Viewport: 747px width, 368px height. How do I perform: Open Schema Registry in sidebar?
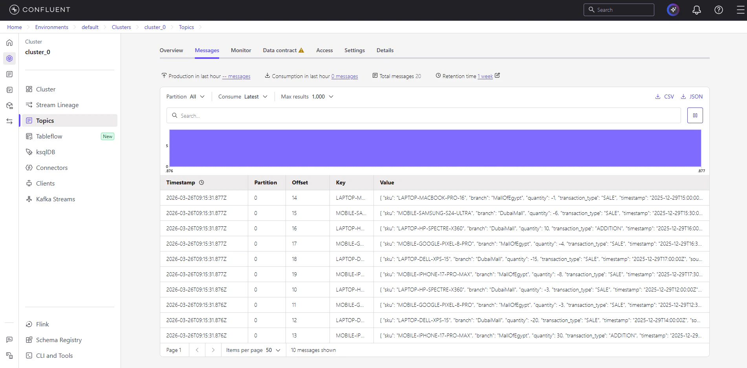point(70,340)
